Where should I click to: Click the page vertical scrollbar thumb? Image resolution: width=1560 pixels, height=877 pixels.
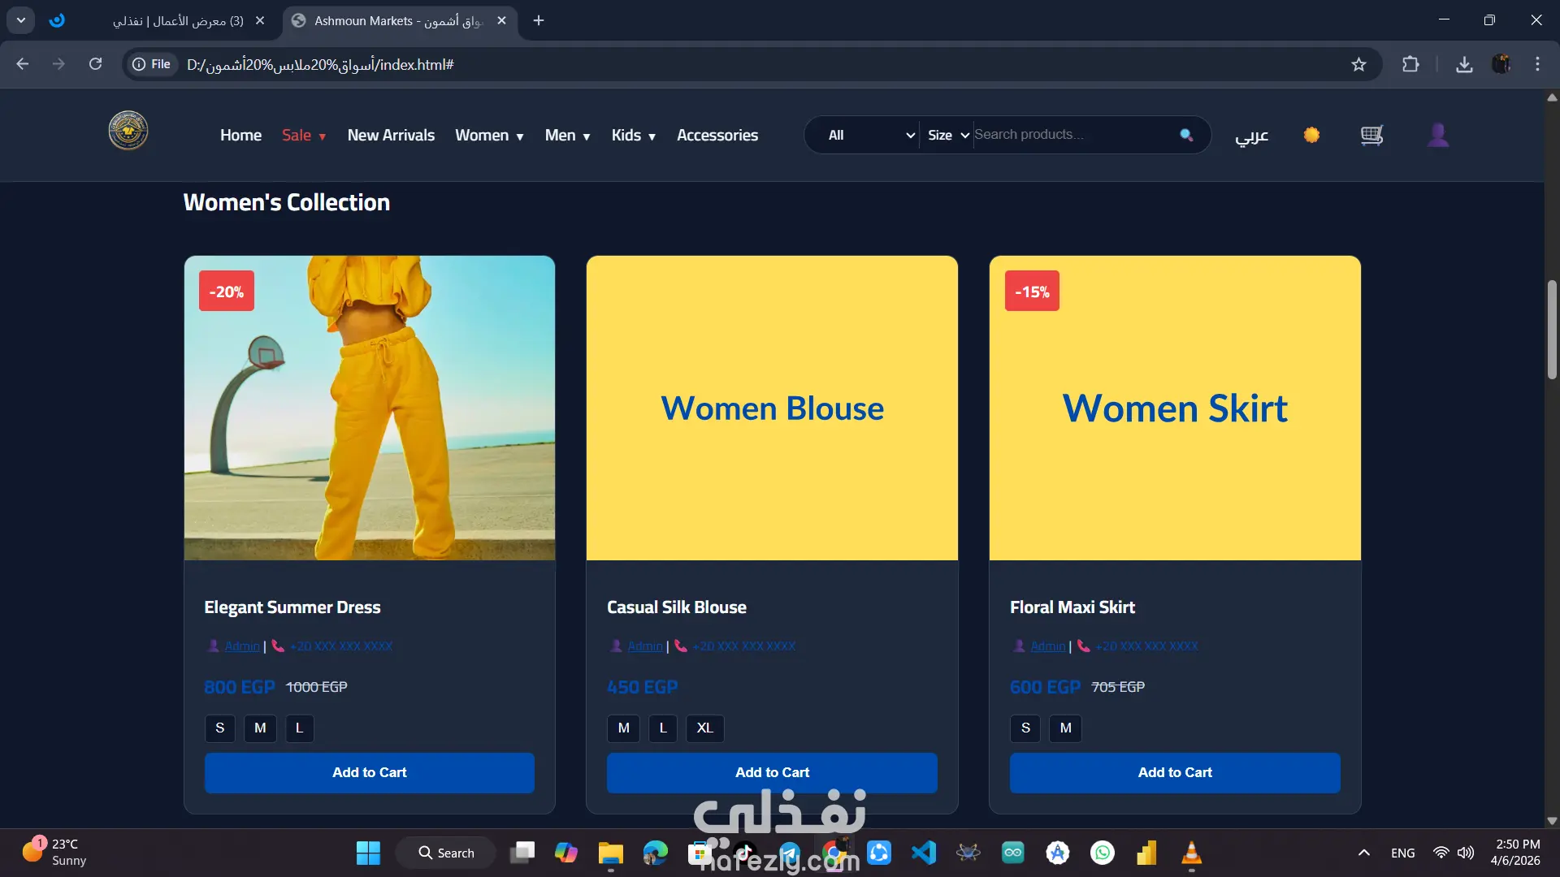click(x=1551, y=329)
